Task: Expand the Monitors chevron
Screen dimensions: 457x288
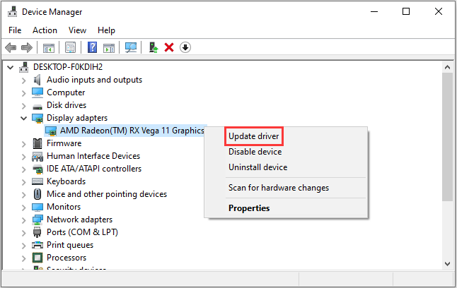Action: point(24,207)
